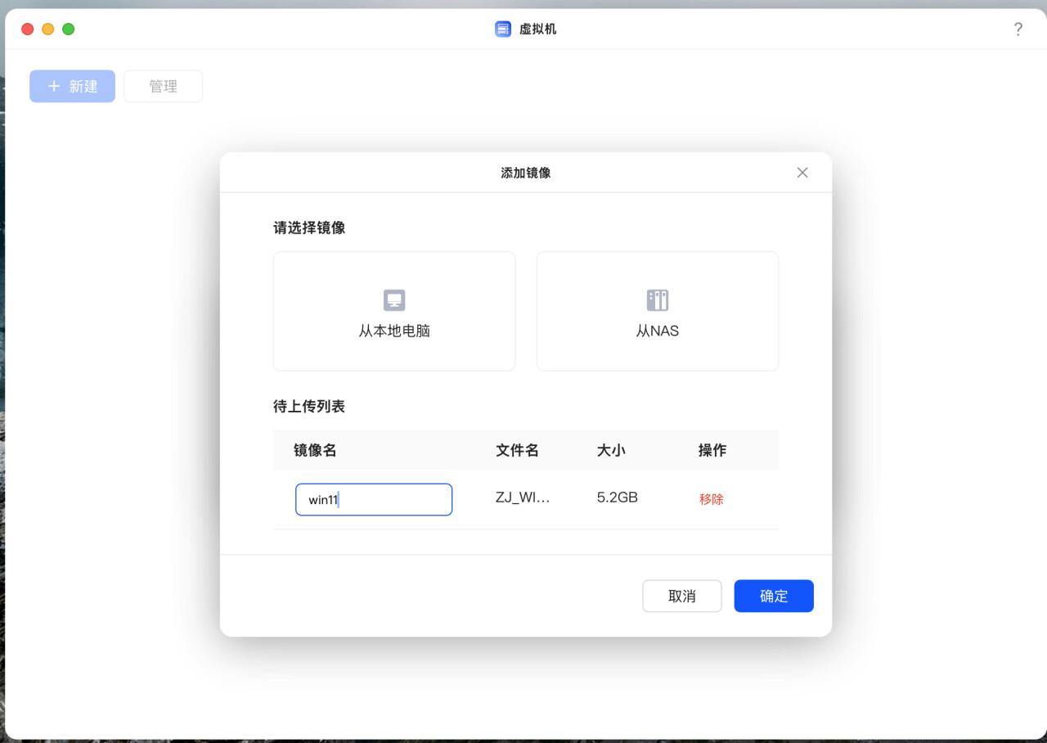Click the 虚拟机 app icon in title bar
Viewport: 1047px width, 743px height.
(x=503, y=29)
